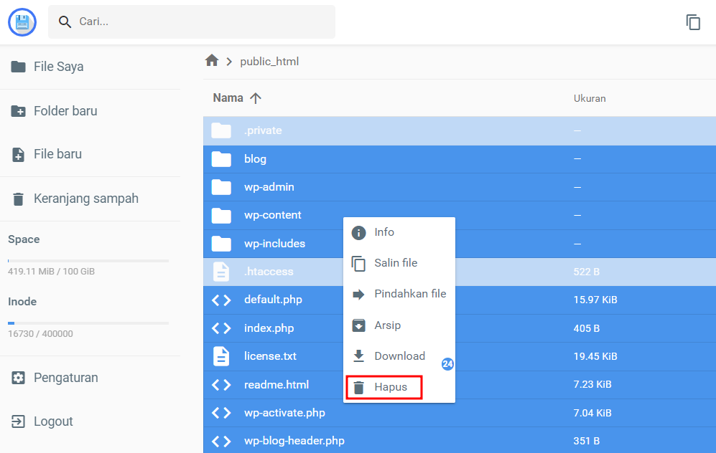Open the public_html breadcrumb link
The height and width of the screenshot is (453, 716).
click(269, 61)
